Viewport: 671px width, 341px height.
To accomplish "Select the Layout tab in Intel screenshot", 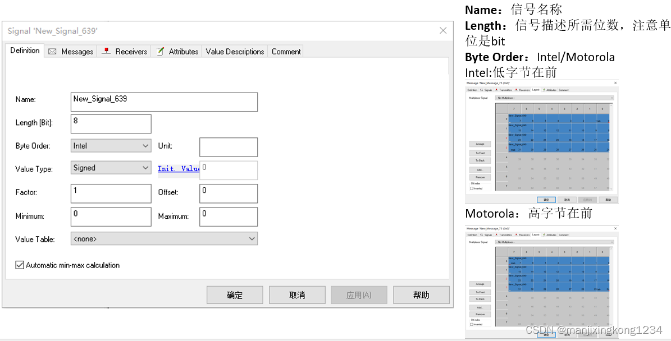I will 536,90.
